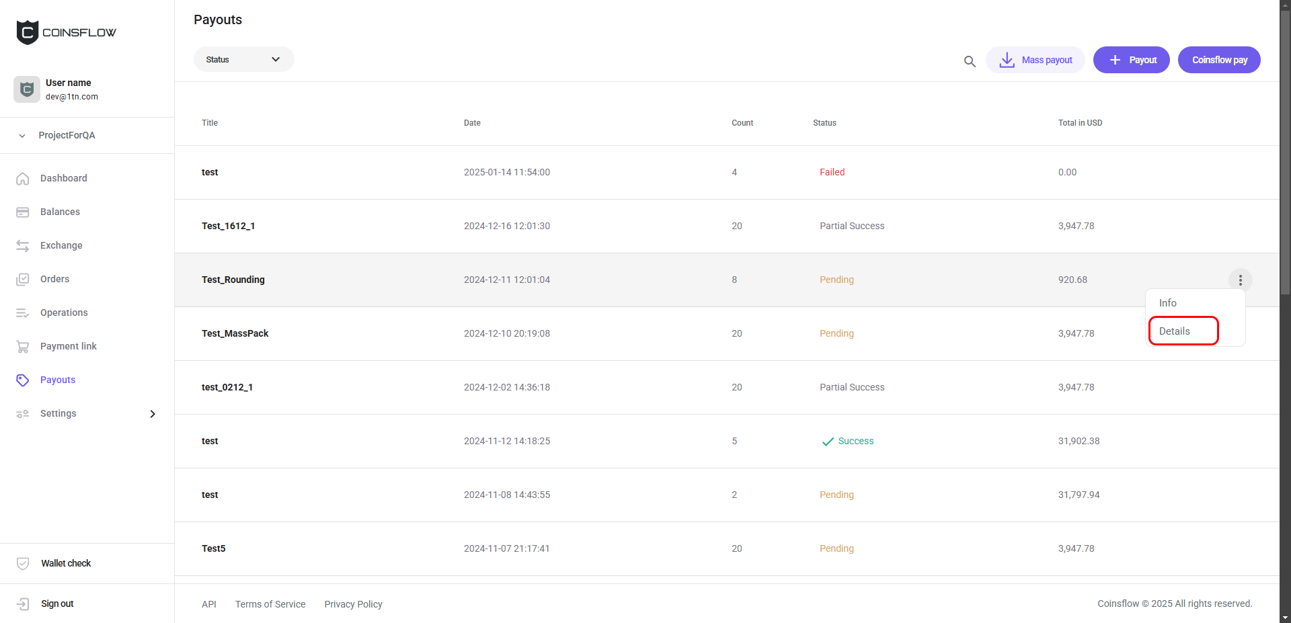Select Info from the context menu
This screenshot has width=1291, height=623.
pyautogui.click(x=1168, y=303)
